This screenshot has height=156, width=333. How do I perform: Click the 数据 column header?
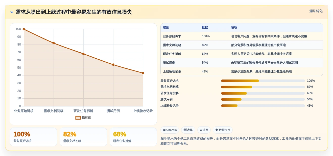click(205, 28)
